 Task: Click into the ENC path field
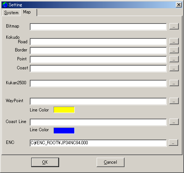click(98, 143)
